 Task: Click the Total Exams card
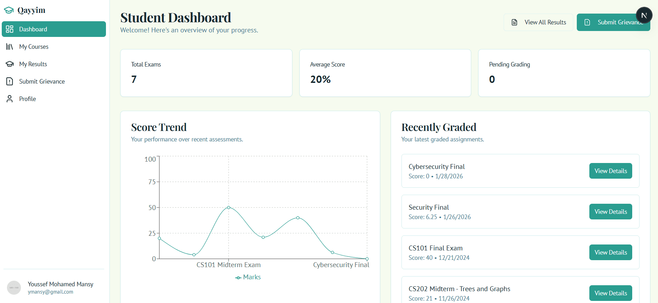point(206,73)
